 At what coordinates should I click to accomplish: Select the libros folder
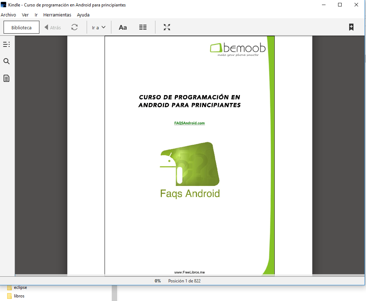19,296
